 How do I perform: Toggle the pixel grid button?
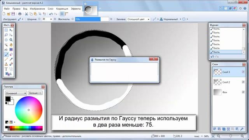coord(62,14)
